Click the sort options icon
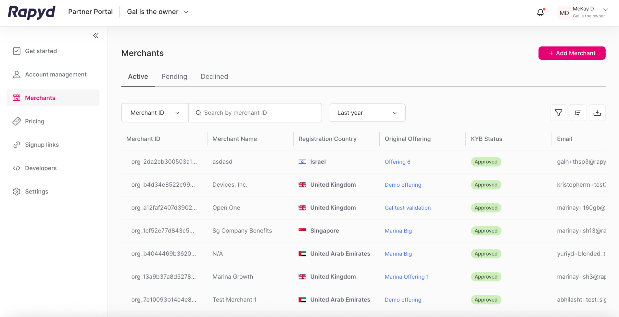Image resolution: width=619 pixels, height=317 pixels. [x=578, y=112]
